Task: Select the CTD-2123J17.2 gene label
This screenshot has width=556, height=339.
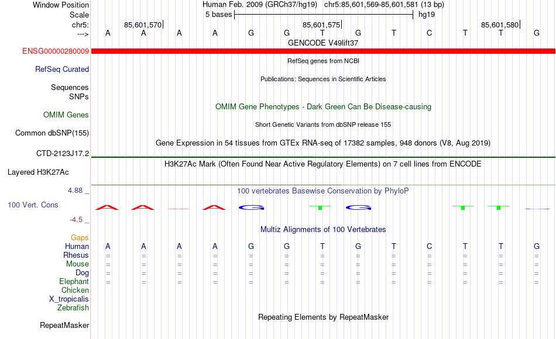Action: click(x=63, y=153)
